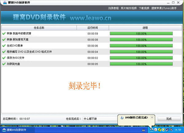Click the green checkmark next to 转换 假如爱有天意

[4, 40]
